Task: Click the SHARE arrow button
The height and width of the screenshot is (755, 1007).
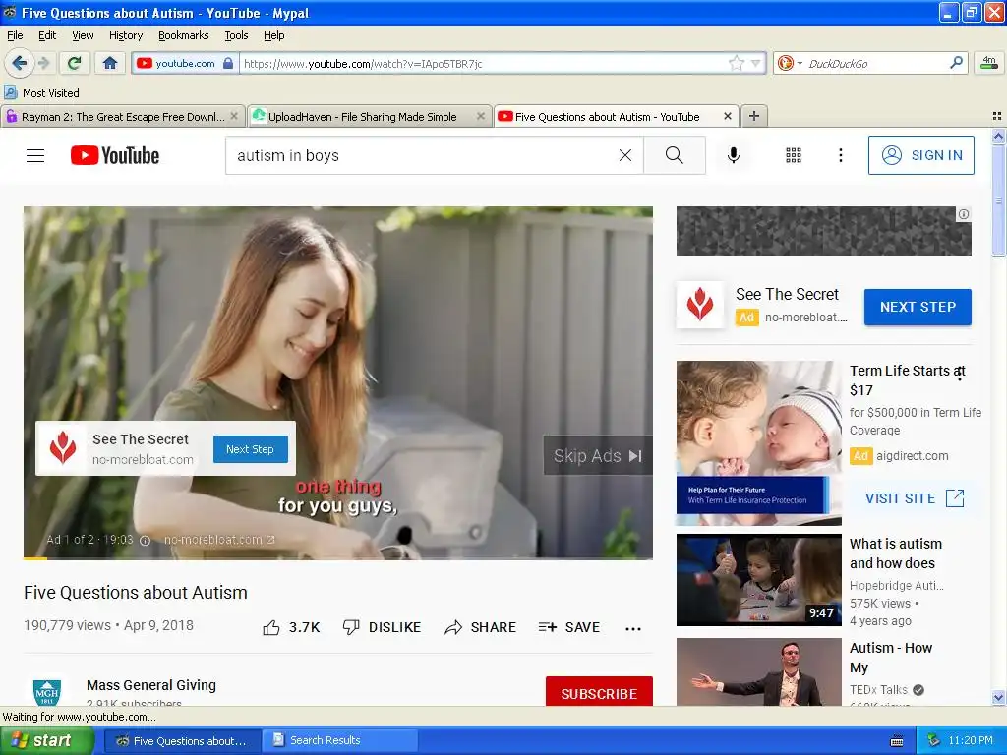Action: [x=480, y=627]
